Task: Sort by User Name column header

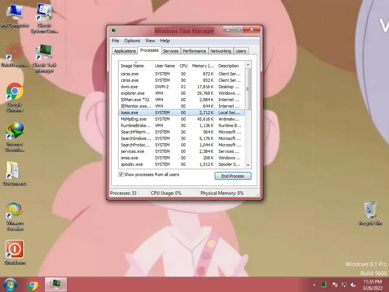Action: [165, 66]
